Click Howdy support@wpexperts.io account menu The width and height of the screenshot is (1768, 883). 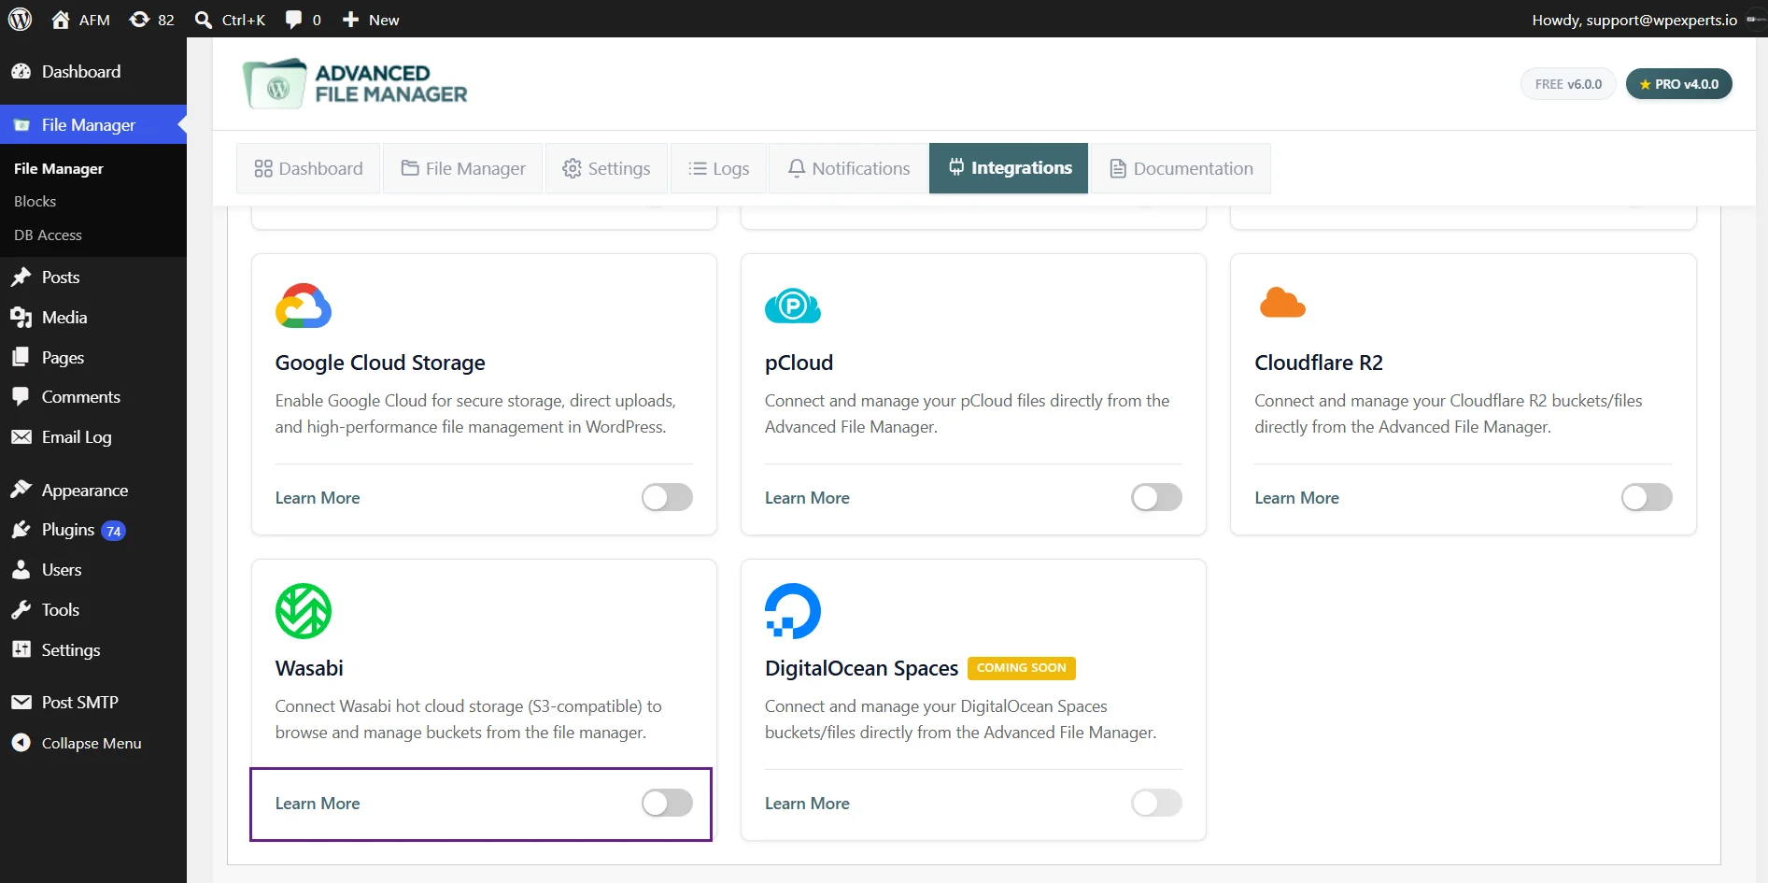coord(1648,20)
